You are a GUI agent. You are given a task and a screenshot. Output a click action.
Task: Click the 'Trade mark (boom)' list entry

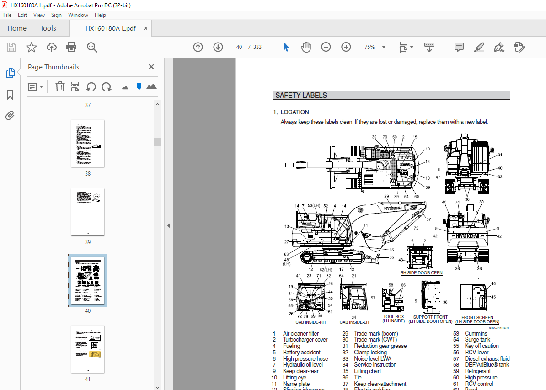click(x=376, y=334)
